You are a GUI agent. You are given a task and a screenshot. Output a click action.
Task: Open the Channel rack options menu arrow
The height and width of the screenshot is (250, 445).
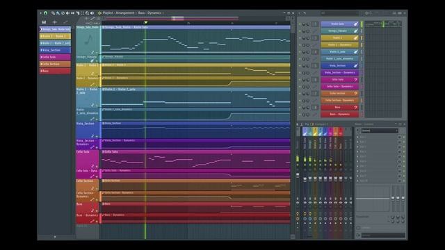(300, 13)
